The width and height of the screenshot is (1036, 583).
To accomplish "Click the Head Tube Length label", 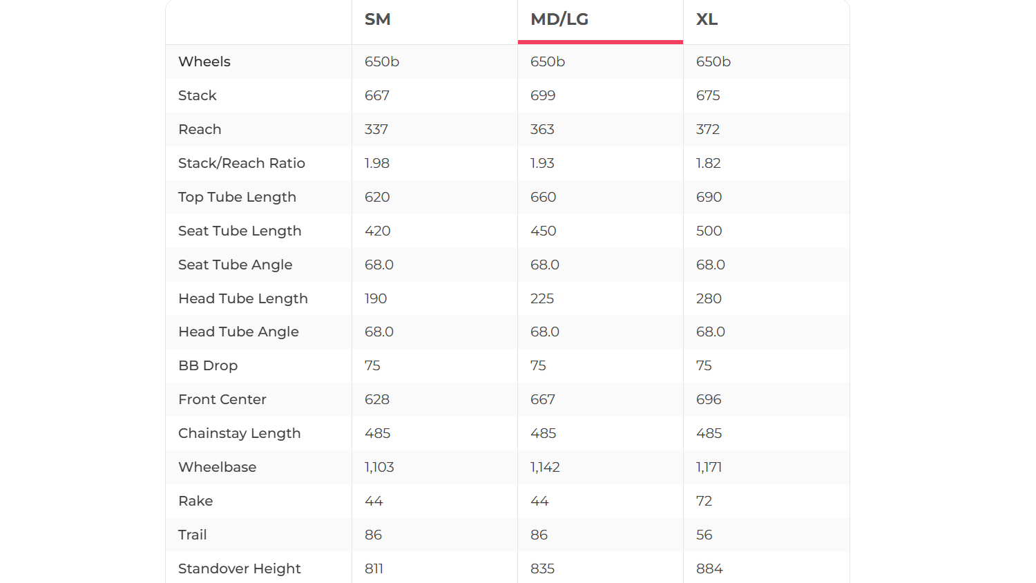I will point(243,298).
